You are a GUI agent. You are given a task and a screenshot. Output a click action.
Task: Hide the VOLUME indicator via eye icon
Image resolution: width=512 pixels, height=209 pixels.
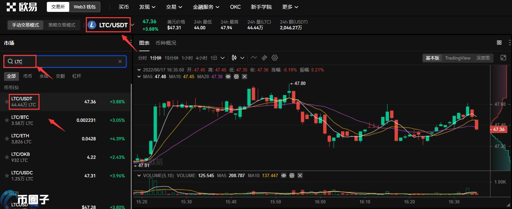[x=284, y=176]
